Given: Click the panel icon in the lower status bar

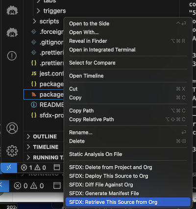Looking at the screenshot, I should (x=57, y=185).
